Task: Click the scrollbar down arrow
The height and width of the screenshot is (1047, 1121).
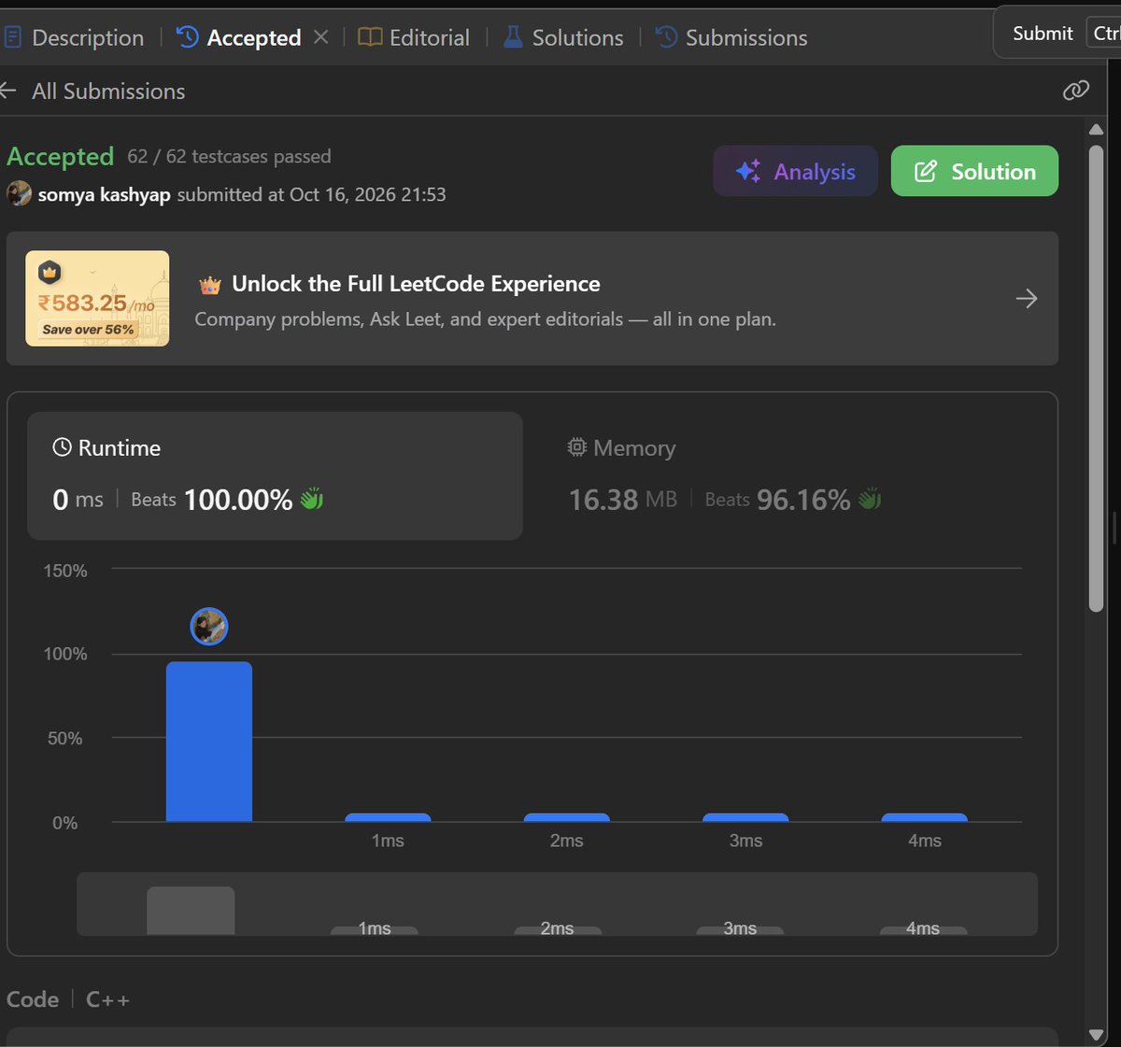Action: click(x=1097, y=1034)
